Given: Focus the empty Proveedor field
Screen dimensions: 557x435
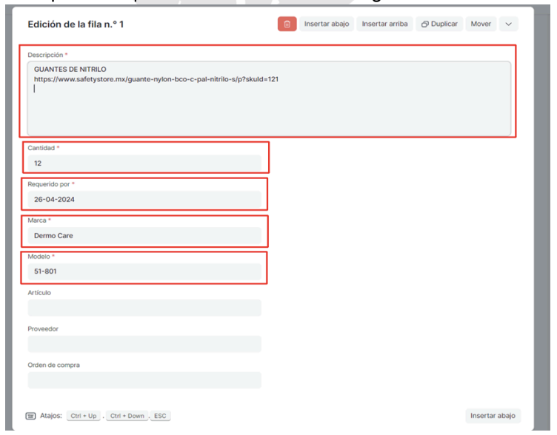Looking at the screenshot, I should pos(144,344).
